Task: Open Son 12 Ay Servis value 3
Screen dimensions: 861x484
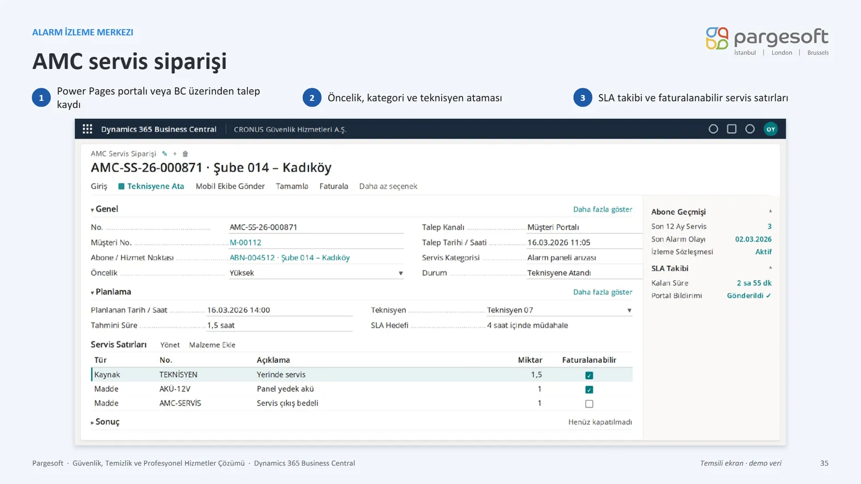Action: point(769,226)
